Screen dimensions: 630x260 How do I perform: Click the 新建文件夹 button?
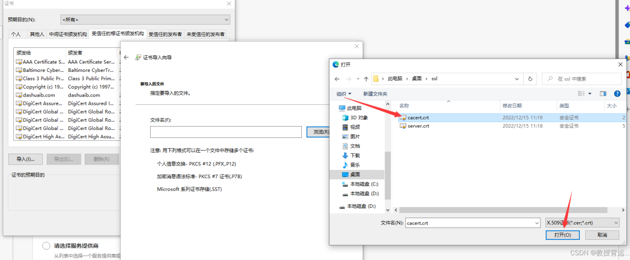[375, 94]
